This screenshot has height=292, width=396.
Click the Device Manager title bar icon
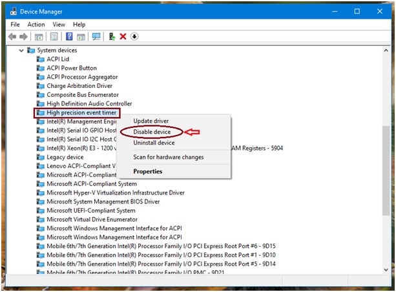pyautogui.click(x=14, y=11)
